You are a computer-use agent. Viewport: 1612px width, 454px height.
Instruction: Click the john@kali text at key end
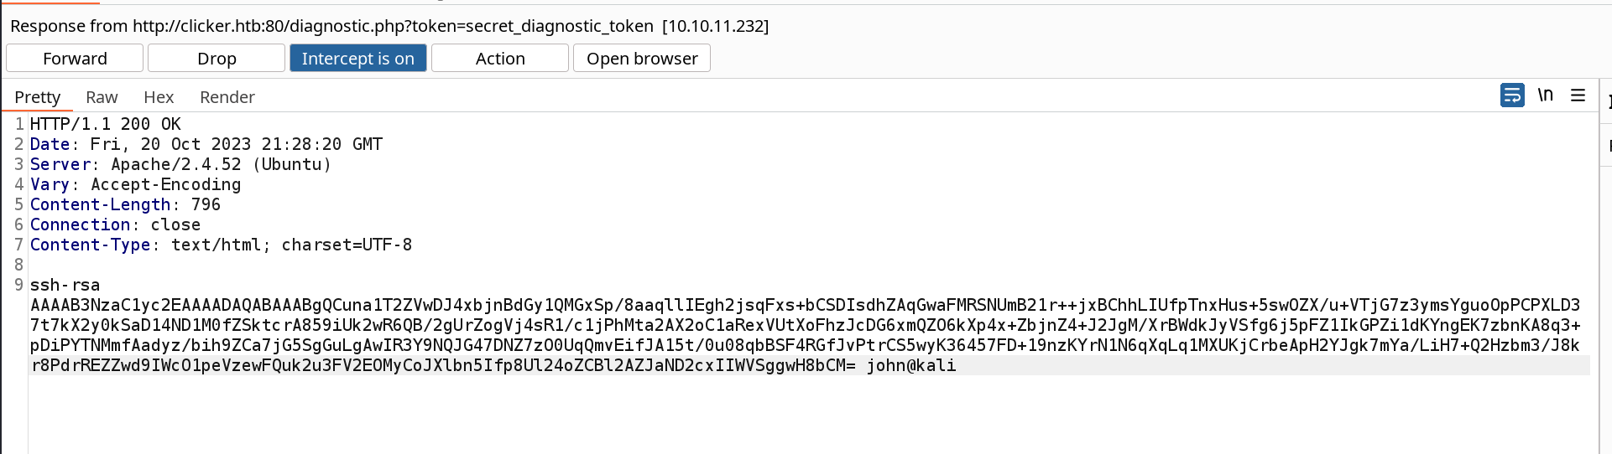[x=911, y=365]
